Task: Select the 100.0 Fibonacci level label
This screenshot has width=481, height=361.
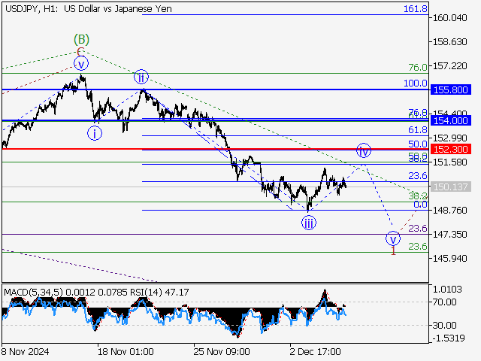Action: click(x=415, y=83)
